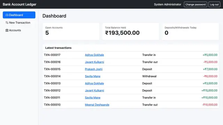Viewport: 223px width, 125px height.
Task: Click the Deposits/Withdrawals Today value 0
Action: [167, 33]
